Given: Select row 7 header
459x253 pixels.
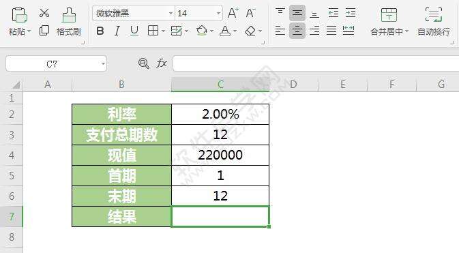Looking at the screenshot, I should (x=11, y=217).
